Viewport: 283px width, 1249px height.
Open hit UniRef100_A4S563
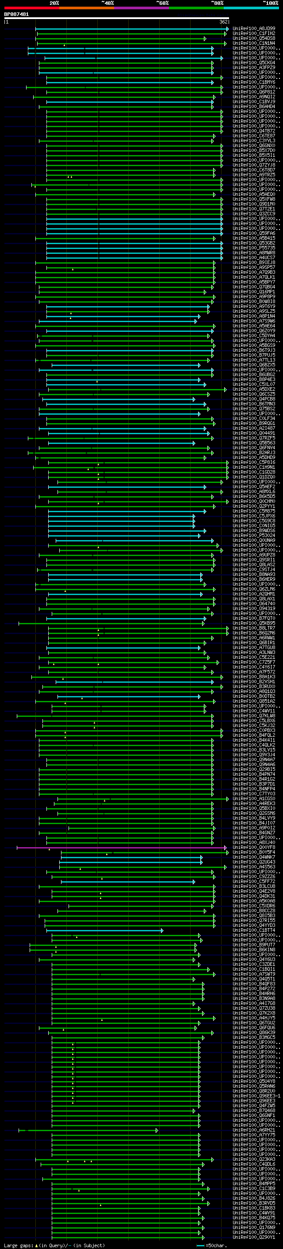[254, 868]
